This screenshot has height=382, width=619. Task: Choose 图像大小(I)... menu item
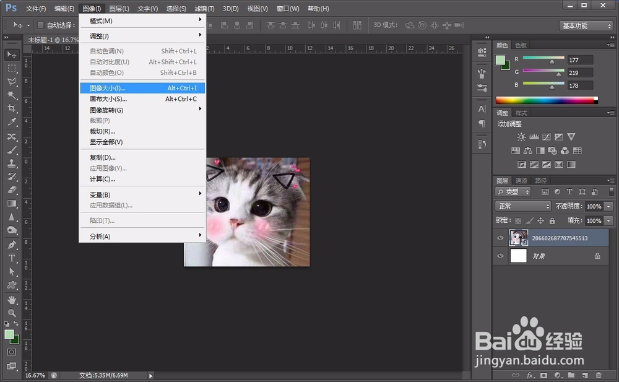click(x=142, y=88)
